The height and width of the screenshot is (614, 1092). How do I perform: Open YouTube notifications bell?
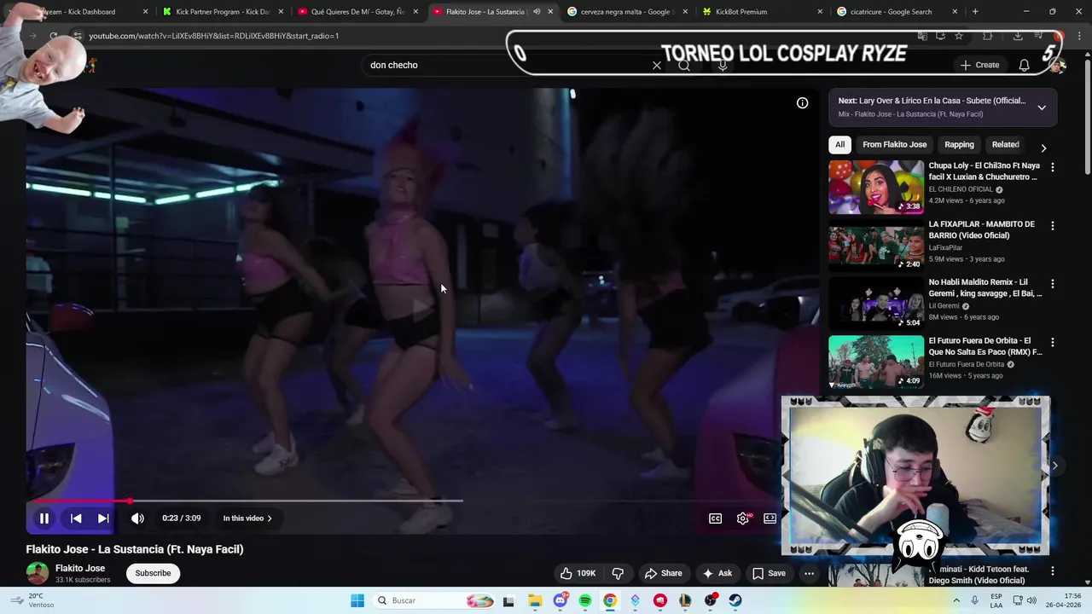click(1024, 65)
